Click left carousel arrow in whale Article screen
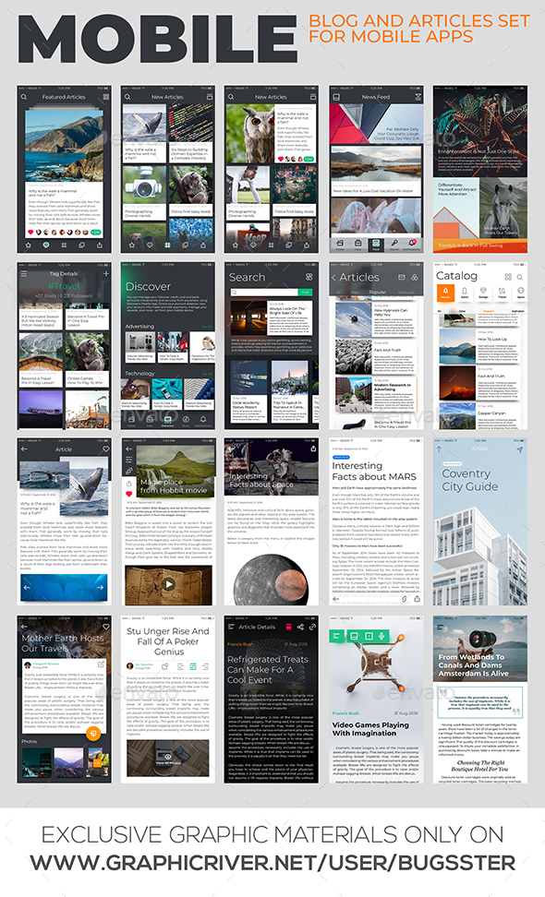The height and width of the screenshot is (897, 545). point(27,587)
